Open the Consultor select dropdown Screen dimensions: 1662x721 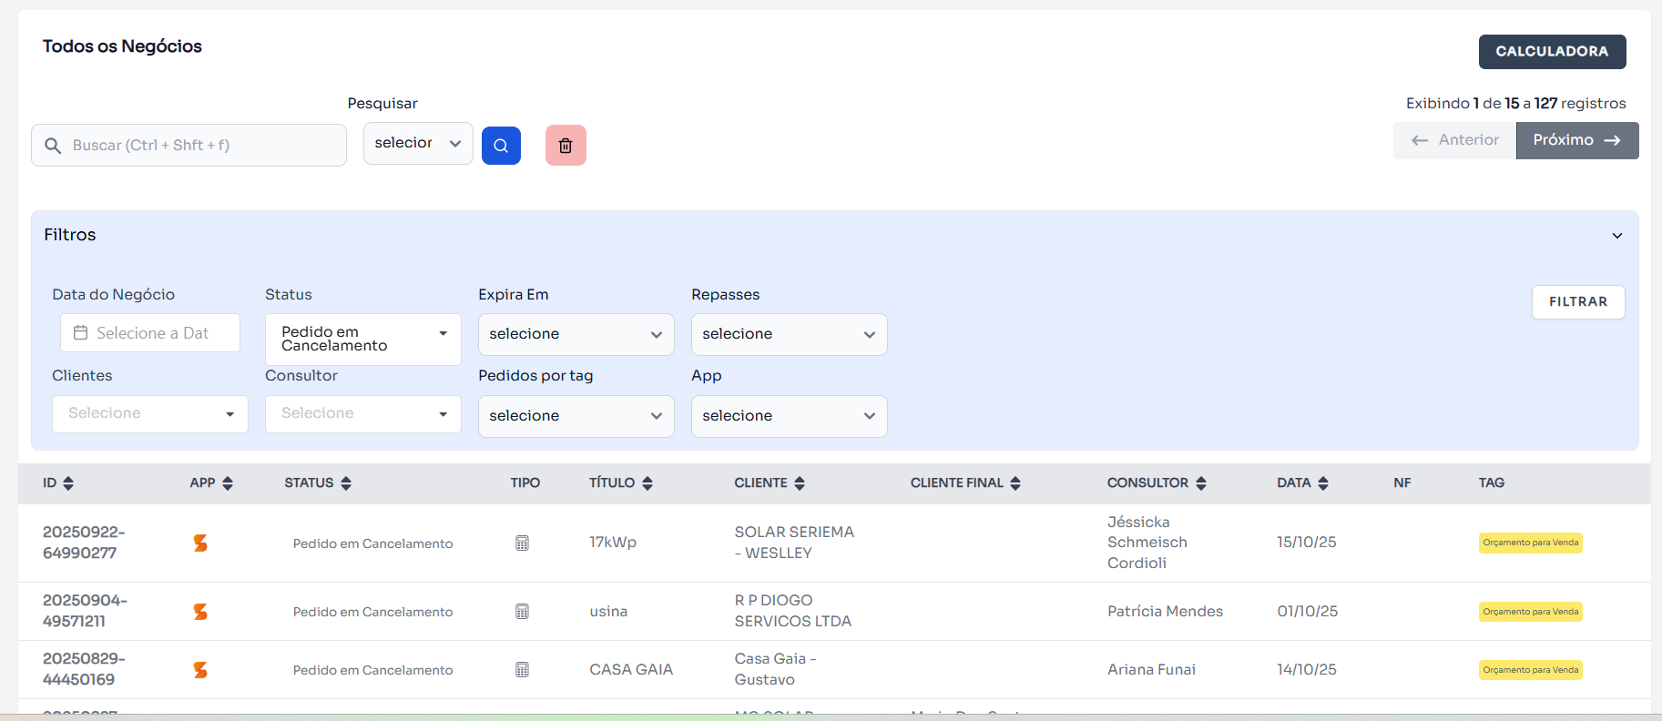point(362,414)
